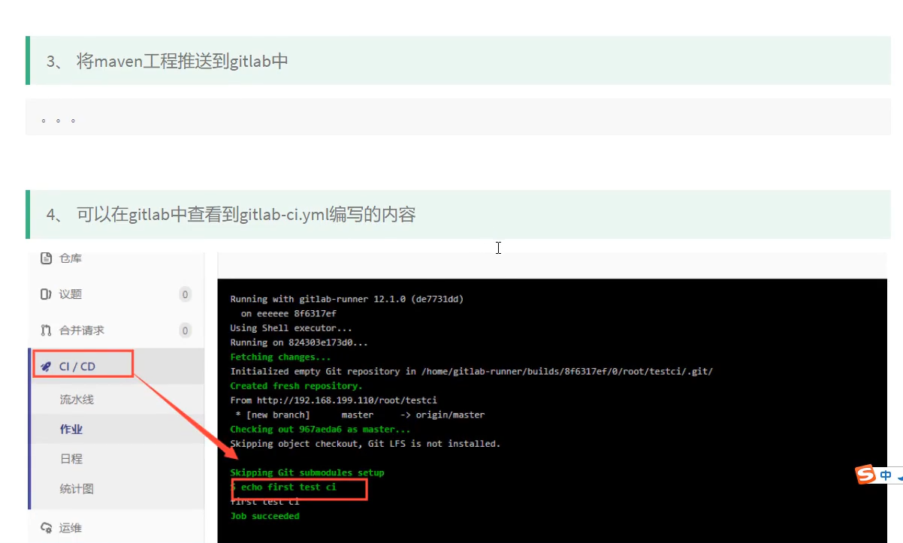The height and width of the screenshot is (543, 903).
Task: Click the 仓库 sidebar label
Action: coord(71,258)
